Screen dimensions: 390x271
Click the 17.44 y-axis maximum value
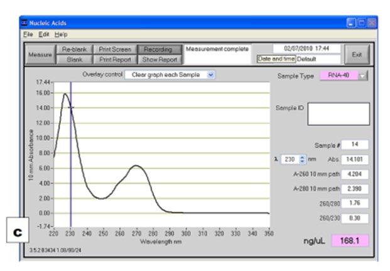coord(43,82)
